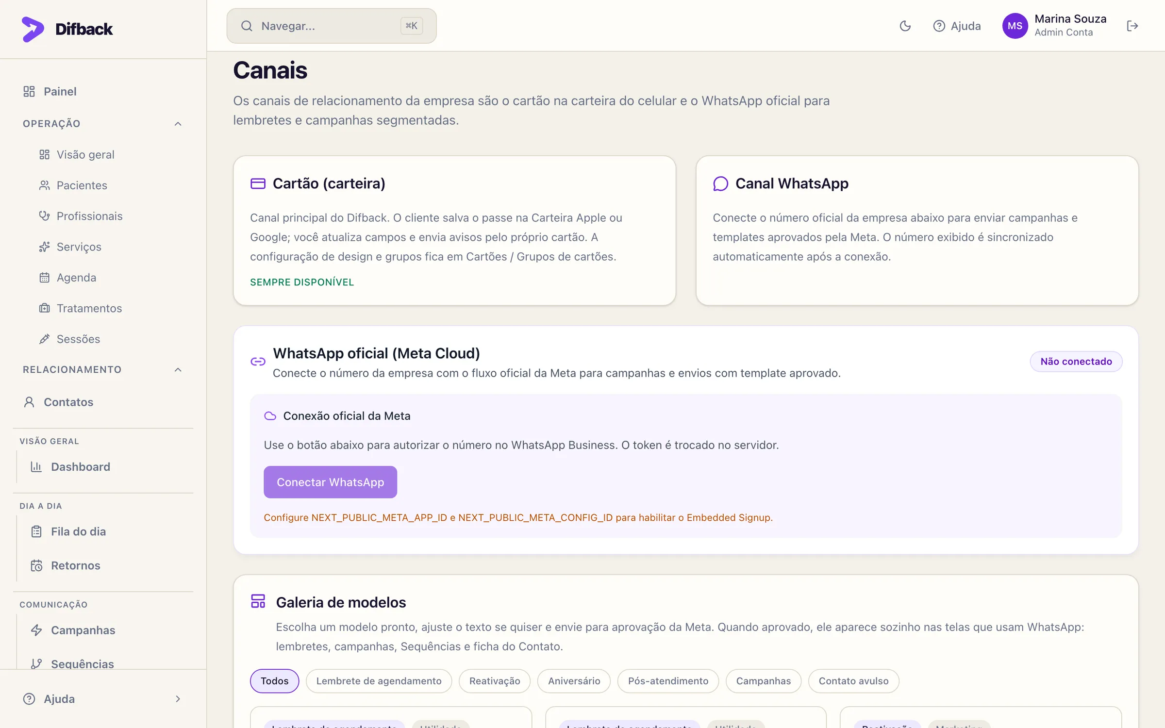
Task: Open Fila do dia in the sidebar
Action: [78, 531]
